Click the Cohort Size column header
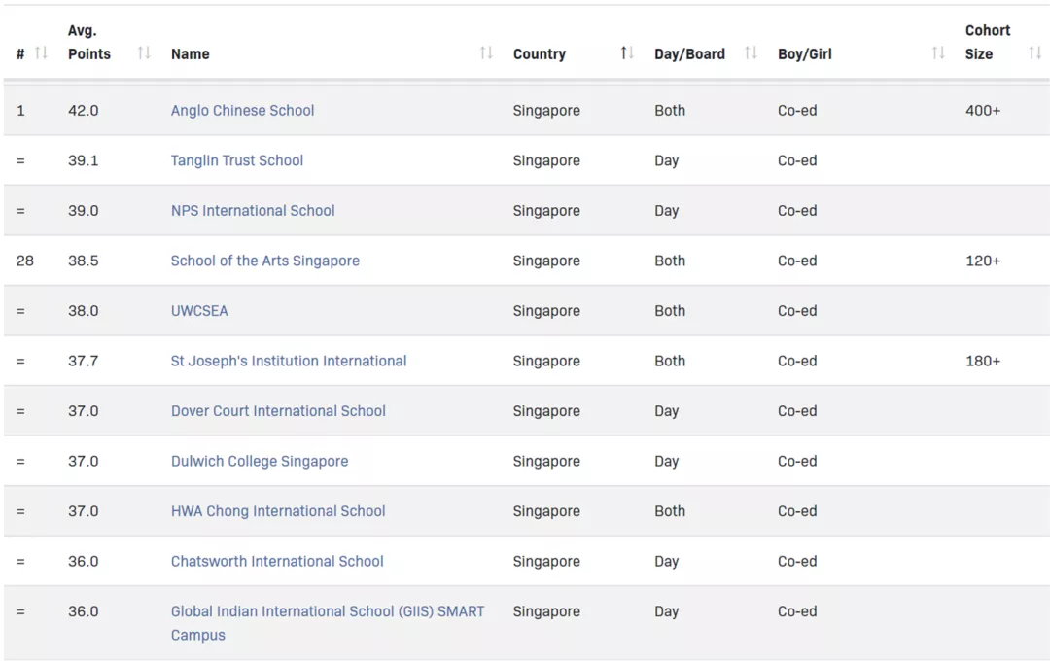Image resolution: width=1050 pixels, height=661 pixels. (x=987, y=42)
